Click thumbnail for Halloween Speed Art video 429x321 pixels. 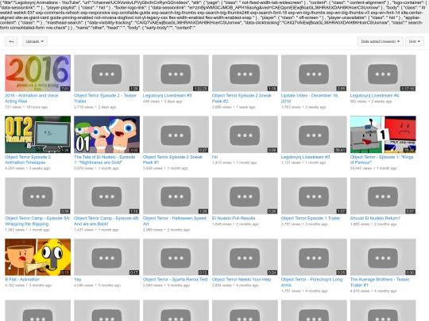tap(176, 196)
